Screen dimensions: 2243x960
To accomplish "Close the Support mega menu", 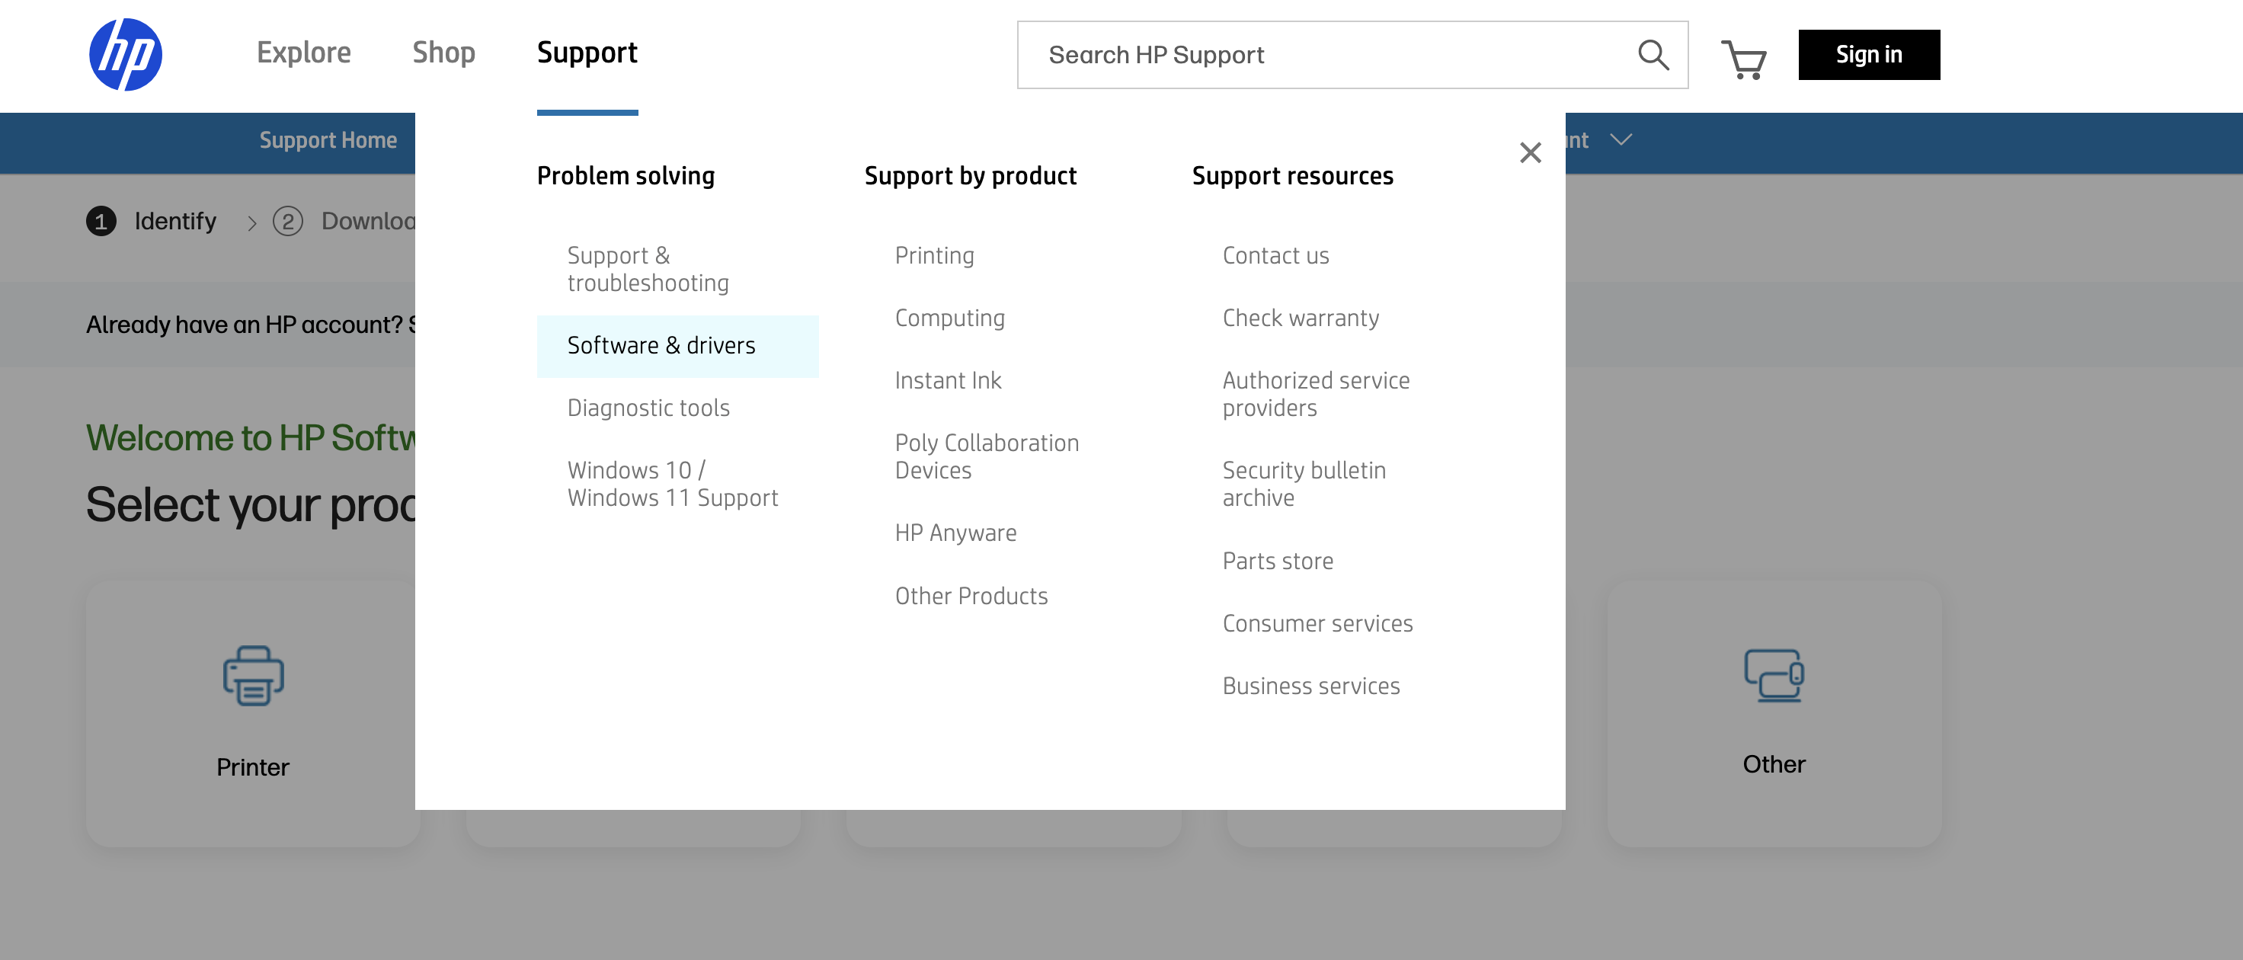I will (1530, 152).
